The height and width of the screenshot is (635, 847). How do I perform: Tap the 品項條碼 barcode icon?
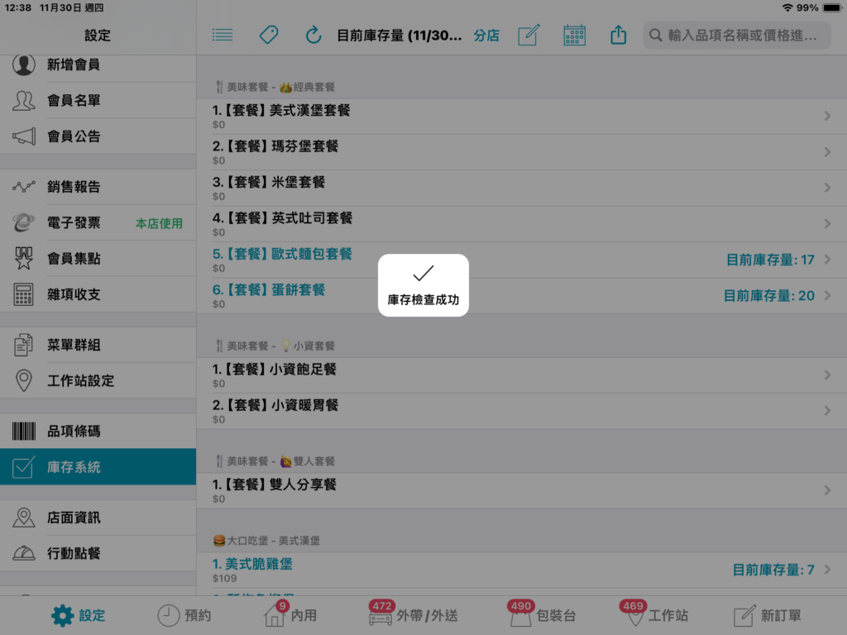coord(23,431)
